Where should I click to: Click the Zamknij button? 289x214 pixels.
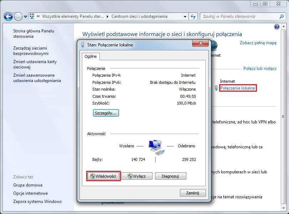pos(192,193)
